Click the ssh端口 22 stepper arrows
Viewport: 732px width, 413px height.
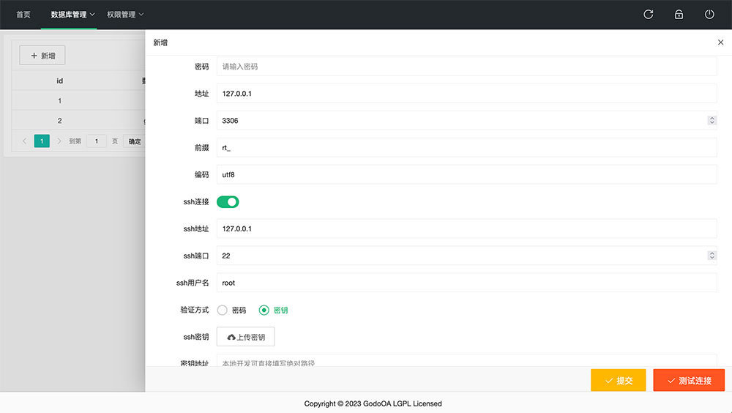pos(712,256)
